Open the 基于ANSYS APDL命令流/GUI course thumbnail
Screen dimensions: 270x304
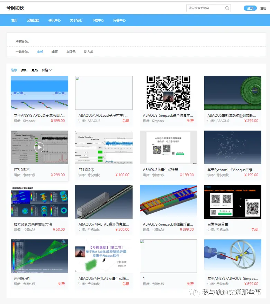point(39,93)
